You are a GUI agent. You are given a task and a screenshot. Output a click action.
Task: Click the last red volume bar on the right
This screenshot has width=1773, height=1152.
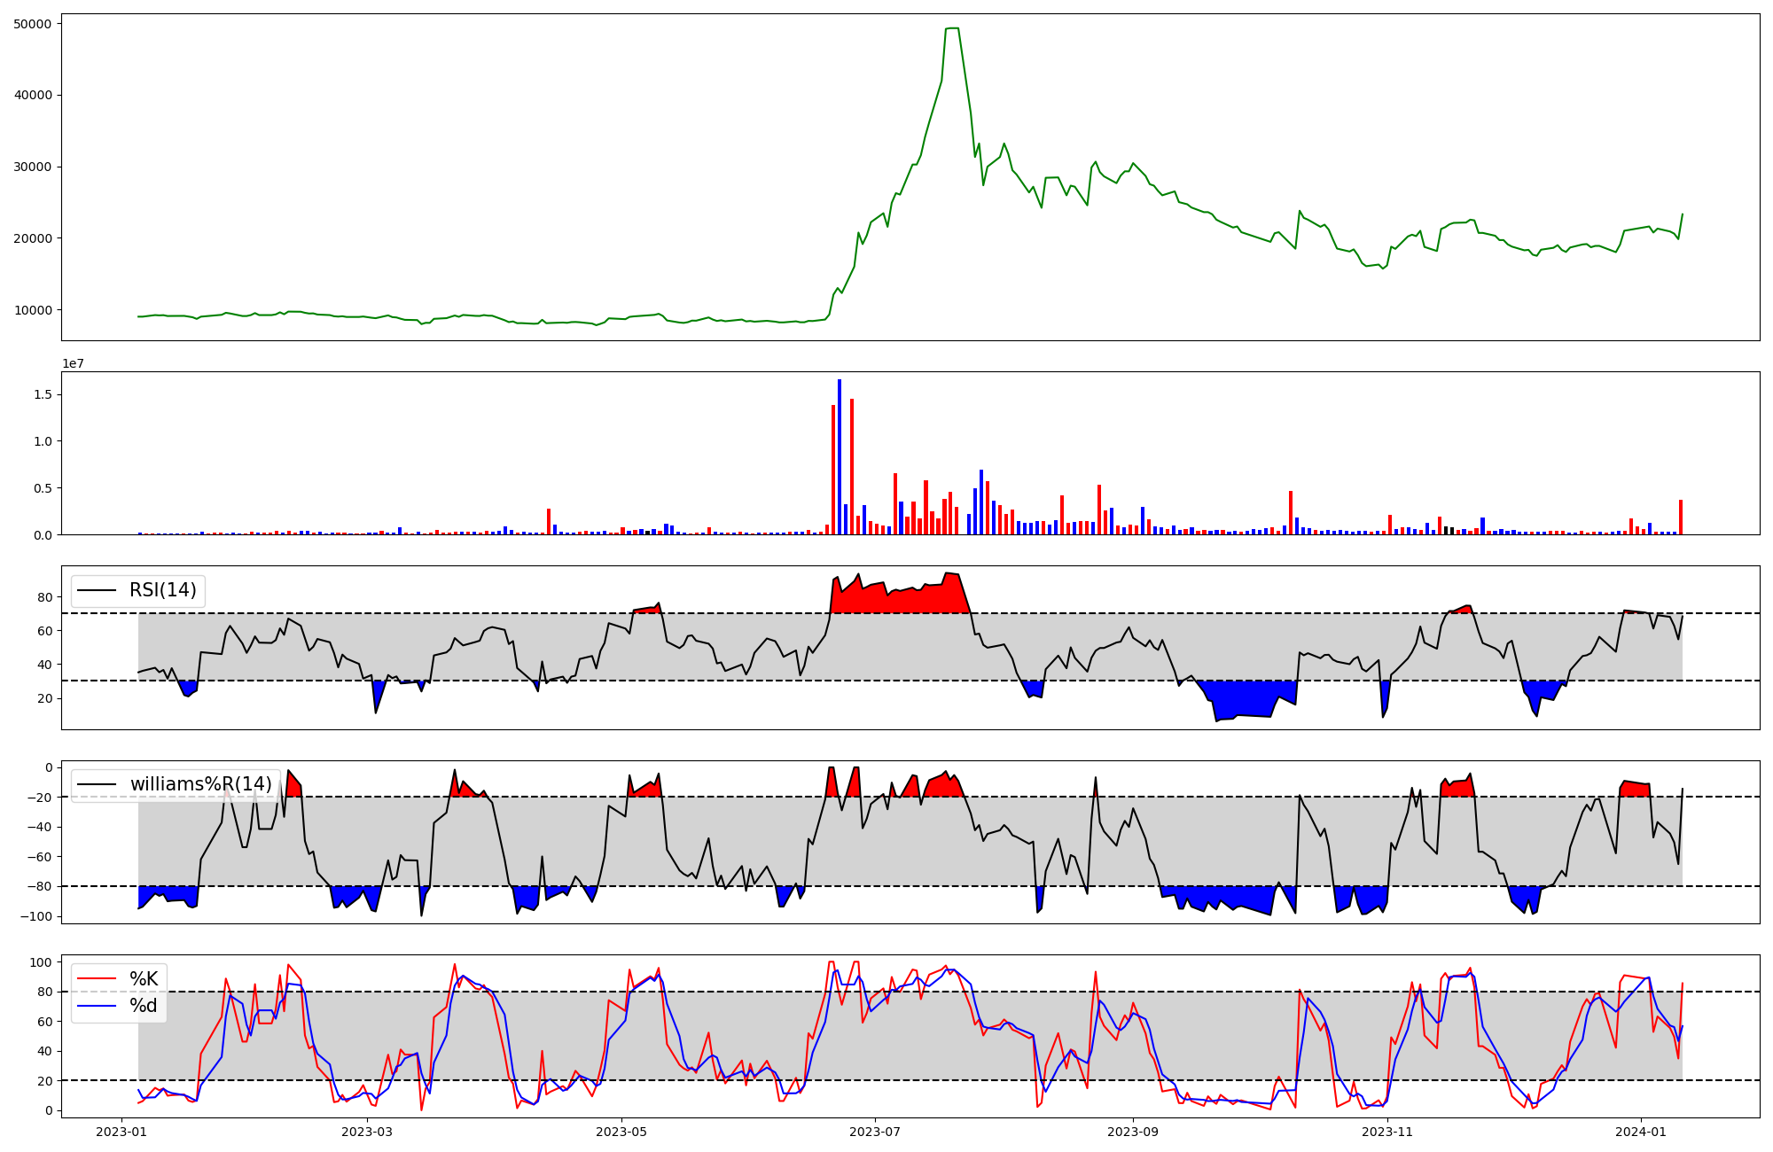tap(1680, 518)
